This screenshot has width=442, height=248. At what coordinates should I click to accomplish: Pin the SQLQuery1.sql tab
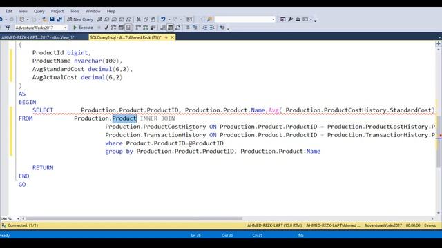pyautogui.click(x=166, y=37)
